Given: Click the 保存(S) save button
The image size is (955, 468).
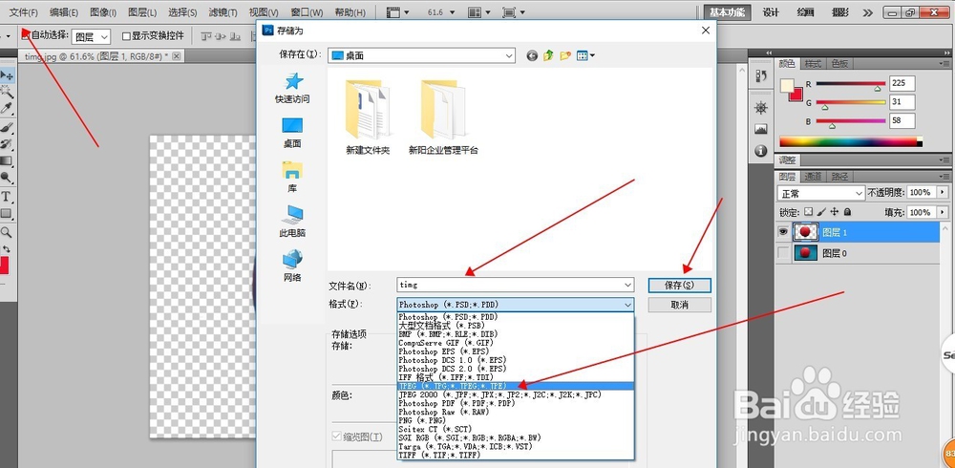Looking at the screenshot, I should 679,285.
